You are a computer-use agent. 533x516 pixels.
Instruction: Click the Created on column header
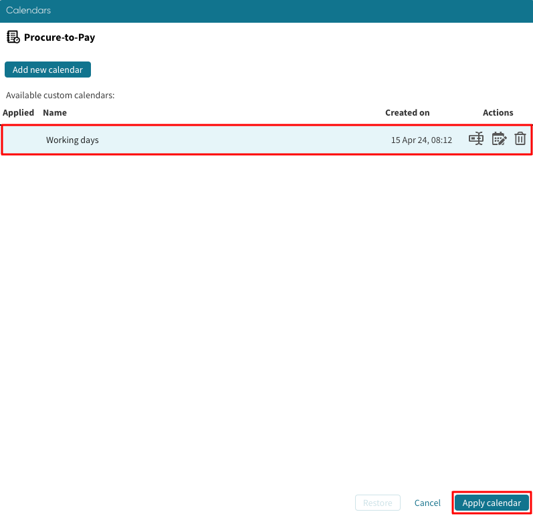407,112
